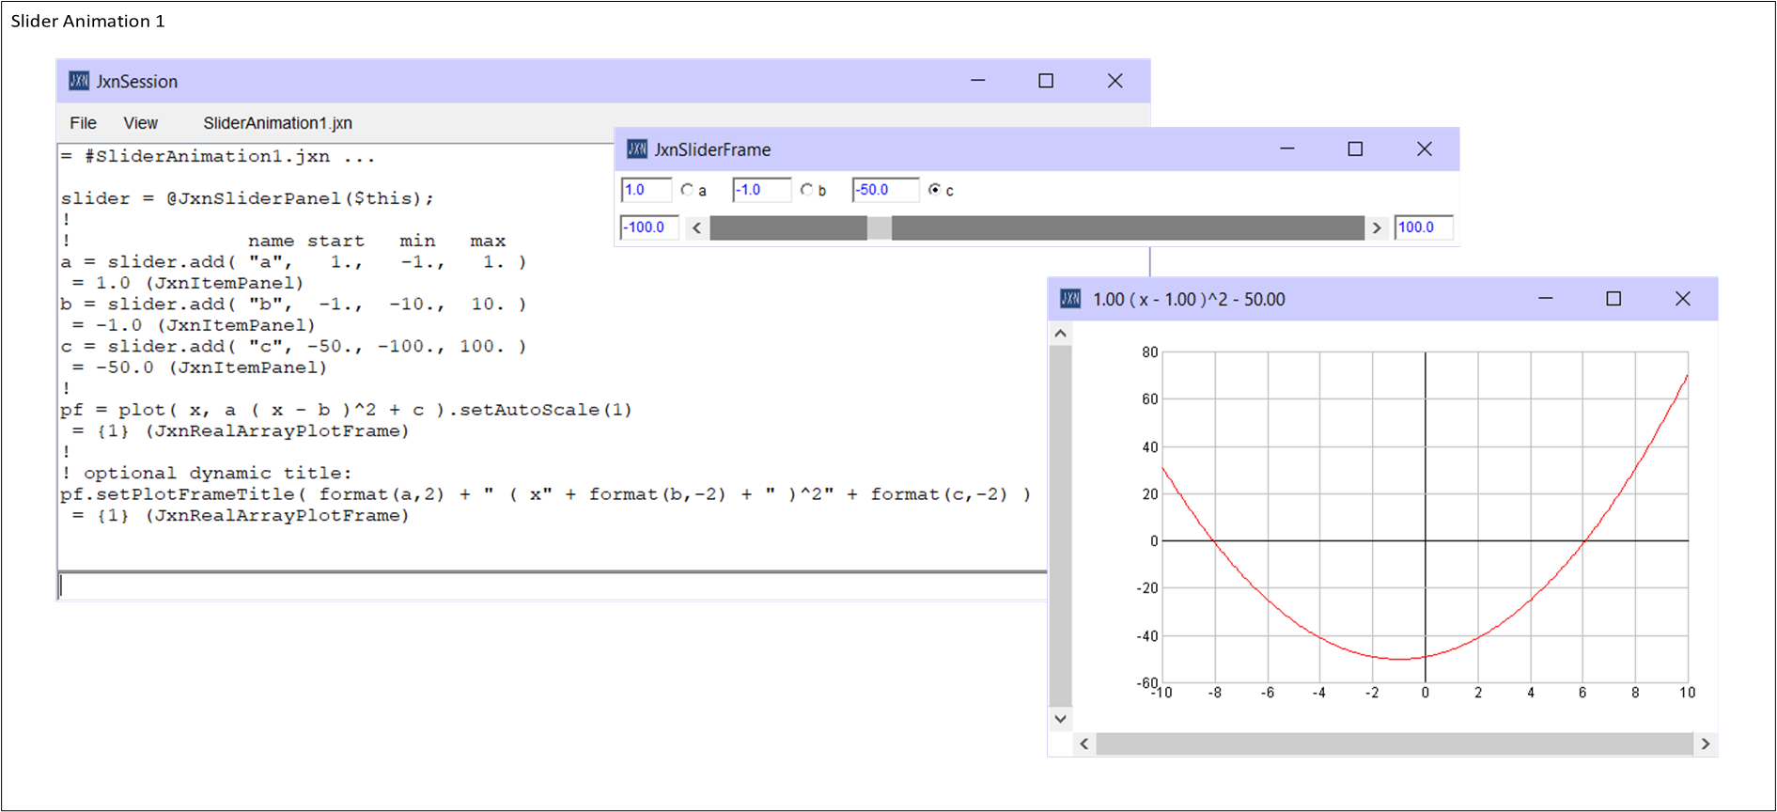Click the plot horizontal scrollbar left arrow
Screen dimensions: 1777x812
point(1084,743)
